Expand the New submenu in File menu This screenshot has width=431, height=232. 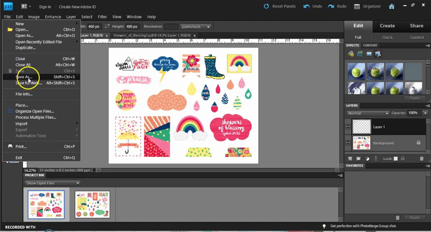point(41,24)
